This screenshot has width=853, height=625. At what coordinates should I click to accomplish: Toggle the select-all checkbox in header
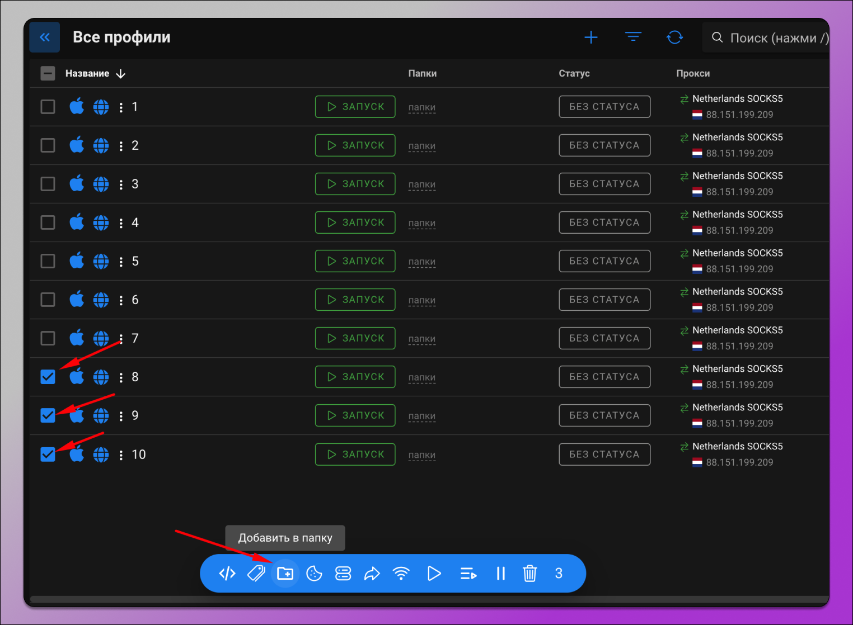click(x=48, y=73)
